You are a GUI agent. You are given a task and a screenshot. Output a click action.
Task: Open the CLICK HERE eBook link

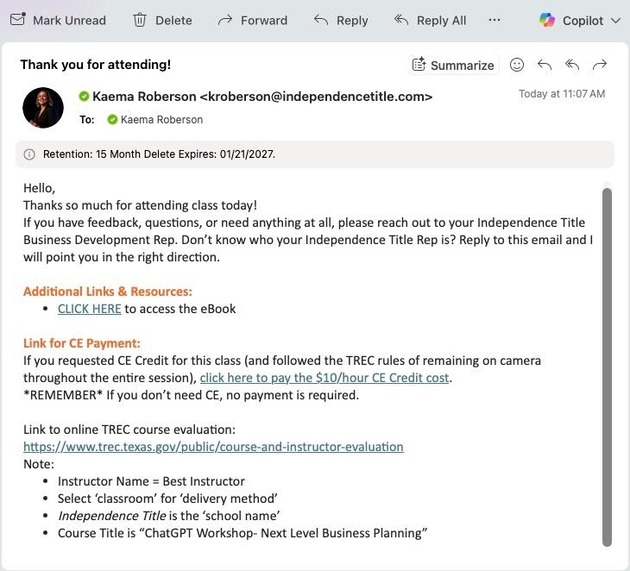[90, 309]
